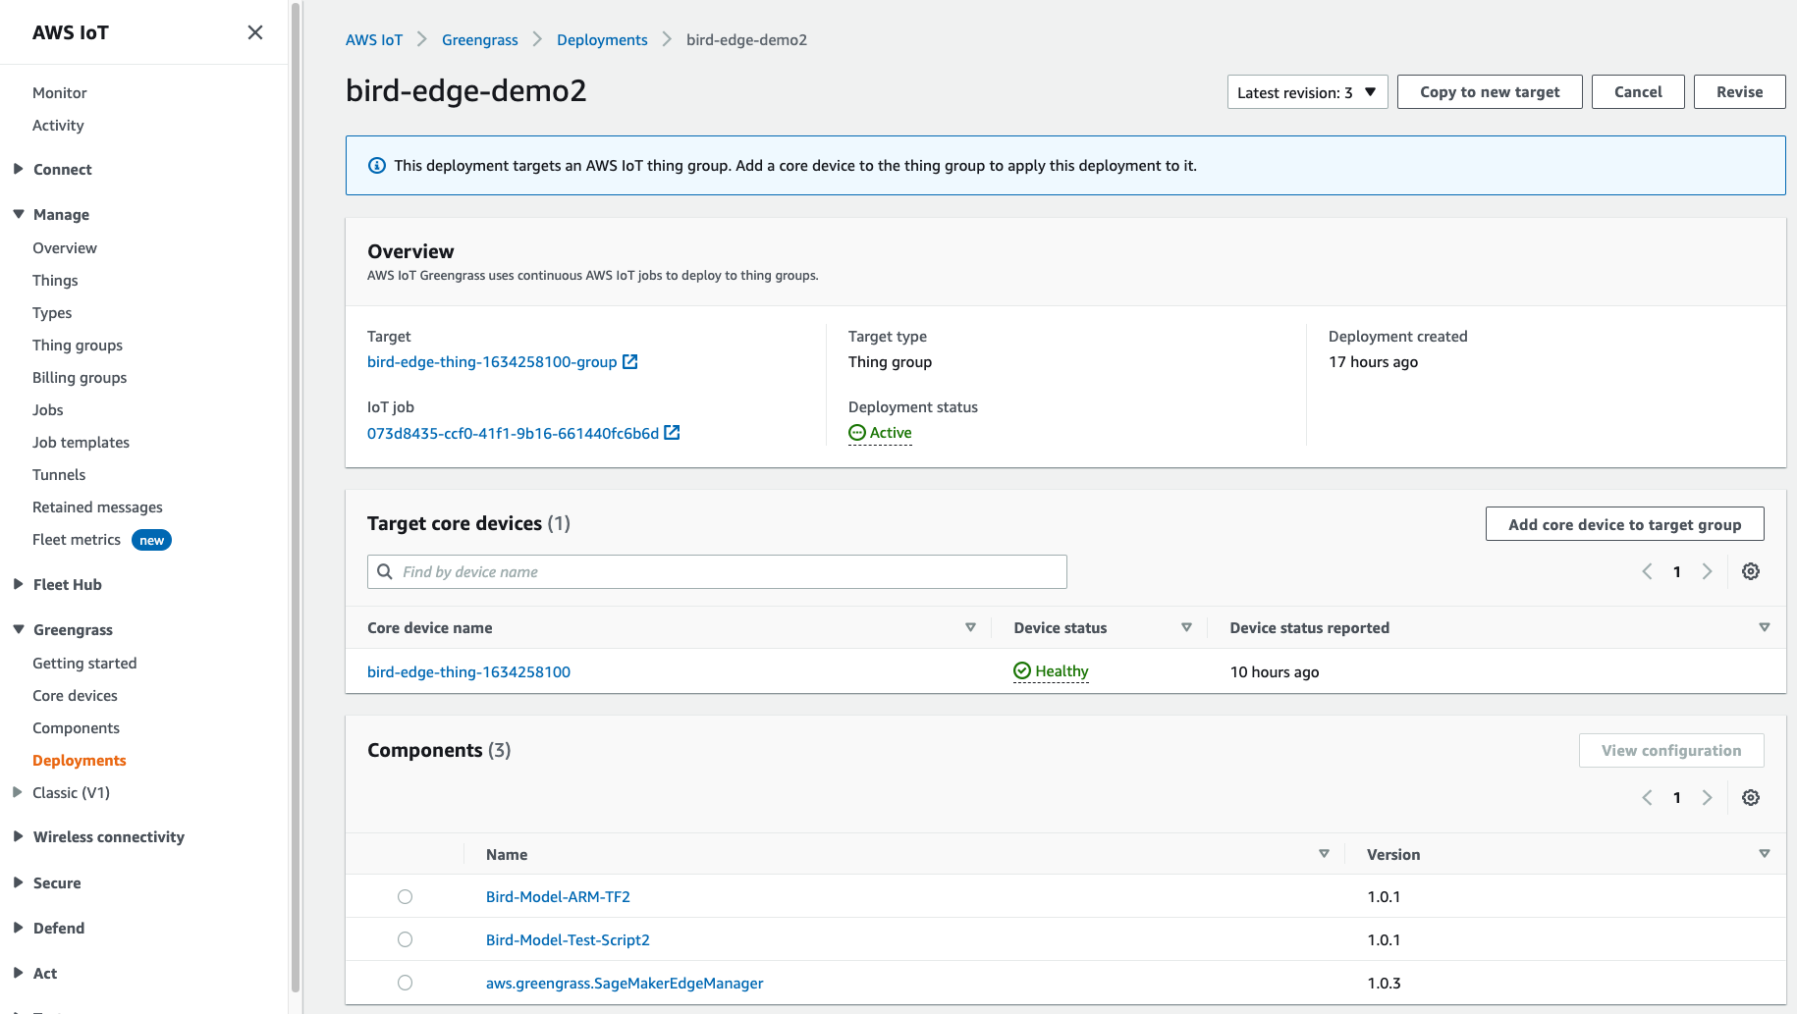
Task: Go to Greengrass breadcrumb
Action: [480, 40]
